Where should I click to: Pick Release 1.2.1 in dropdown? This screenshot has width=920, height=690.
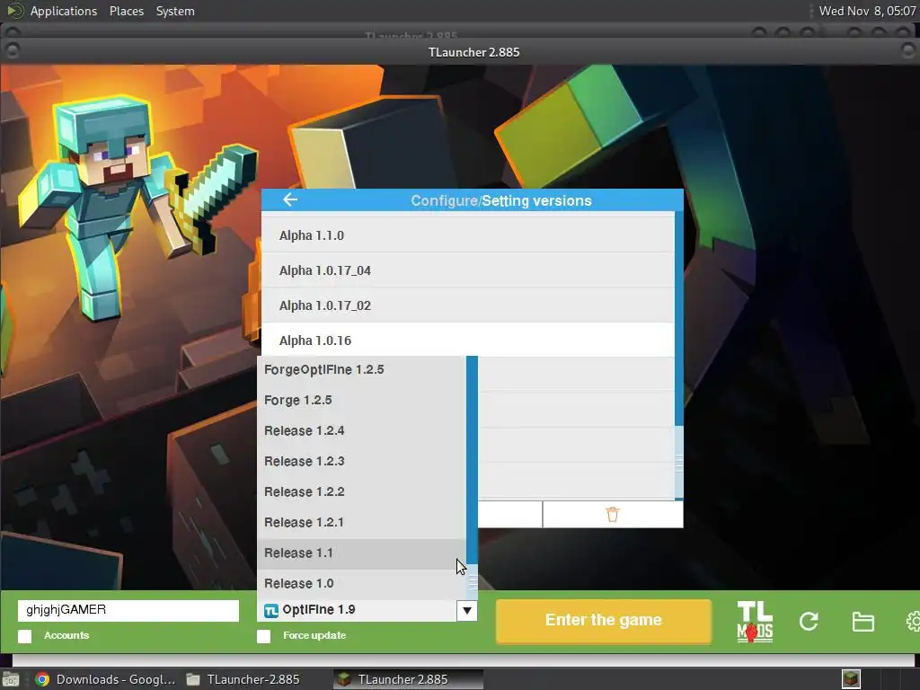361,522
